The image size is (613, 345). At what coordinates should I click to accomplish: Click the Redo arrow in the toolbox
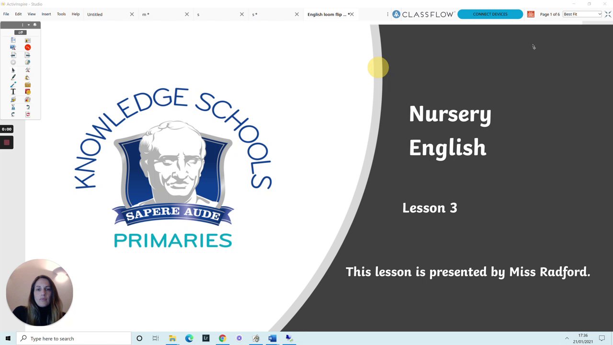(x=13, y=115)
